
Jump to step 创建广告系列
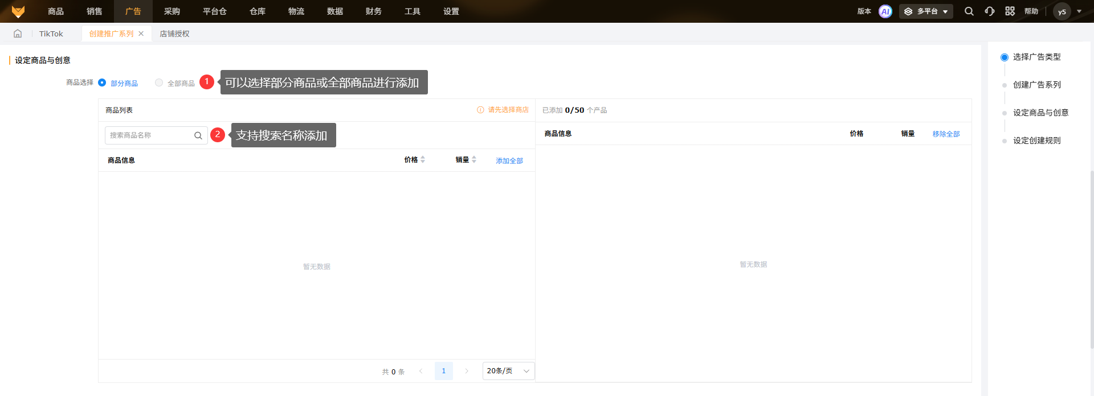point(1036,85)
